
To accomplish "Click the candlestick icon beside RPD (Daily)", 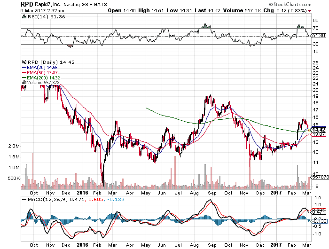I will 24,62.
